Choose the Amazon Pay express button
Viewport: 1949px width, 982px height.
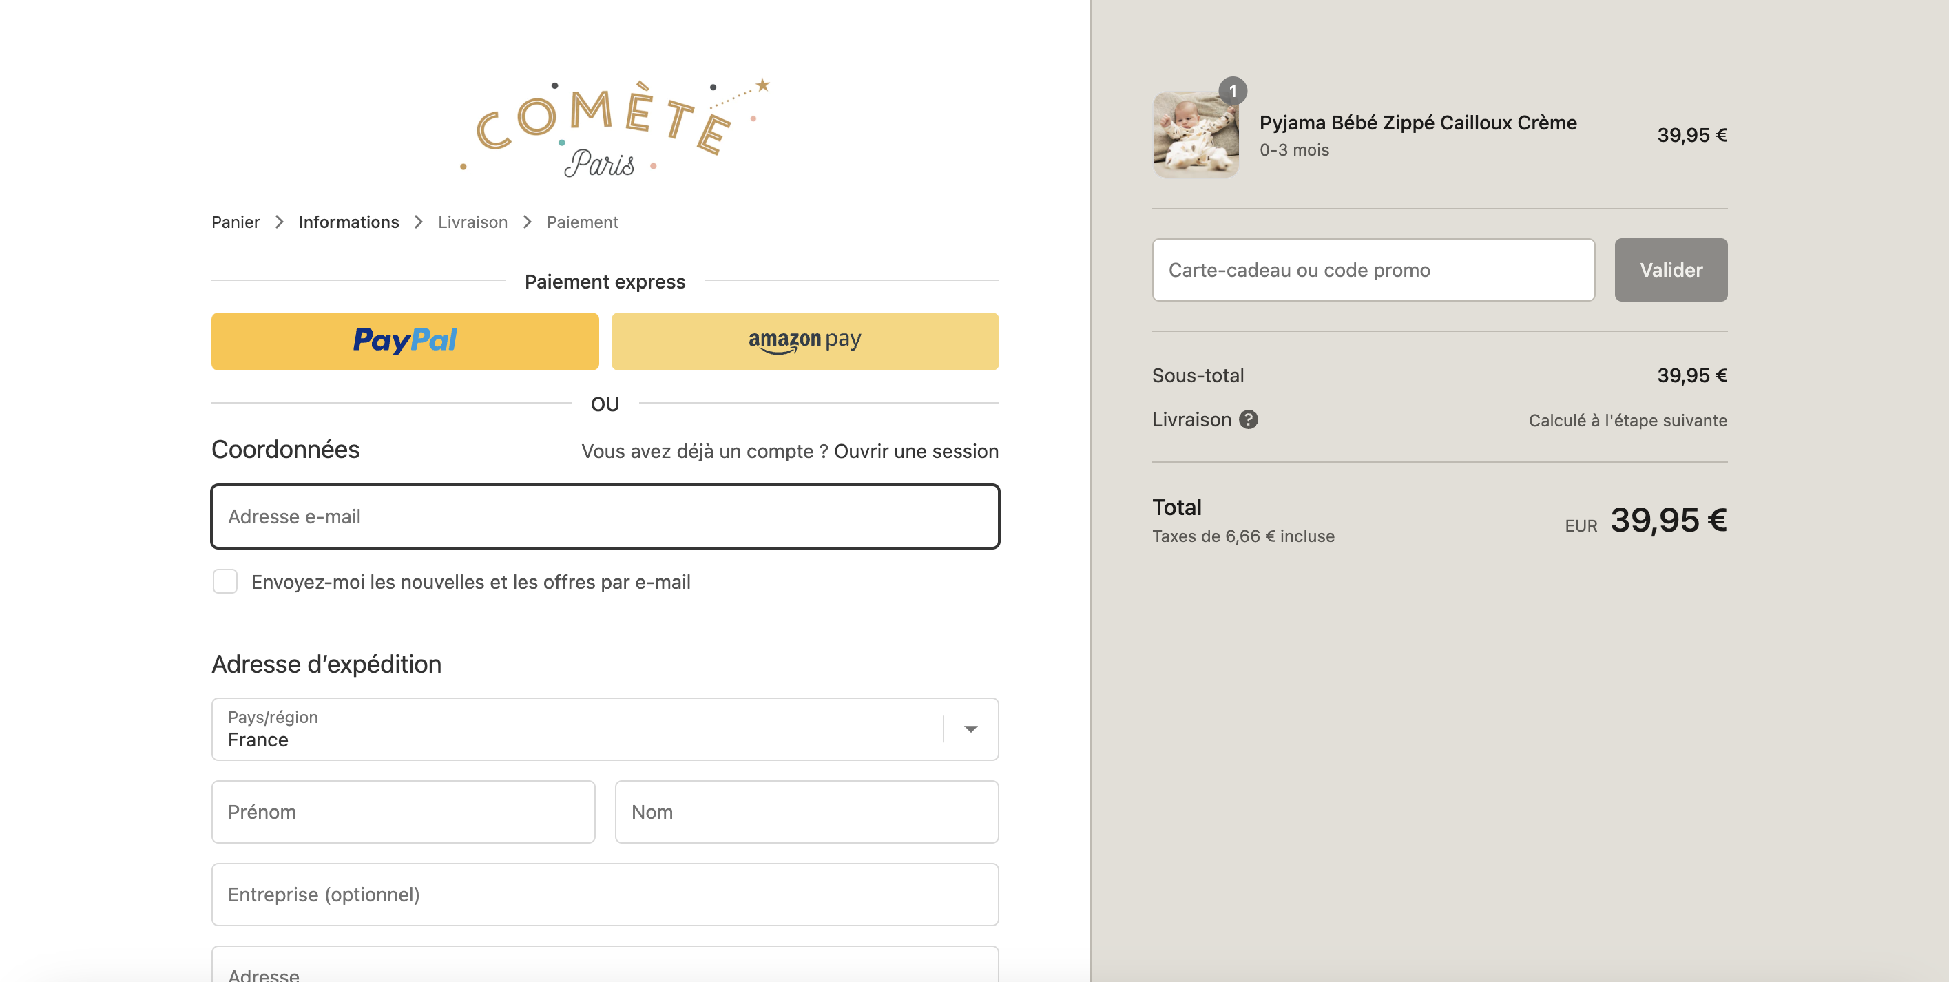tap(805, 341)
